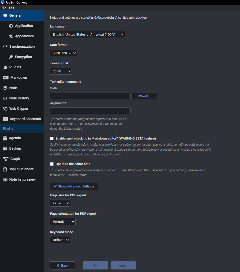240x272 pixels.
Task: Click the Encryption key icon
Action: [11, 57]
